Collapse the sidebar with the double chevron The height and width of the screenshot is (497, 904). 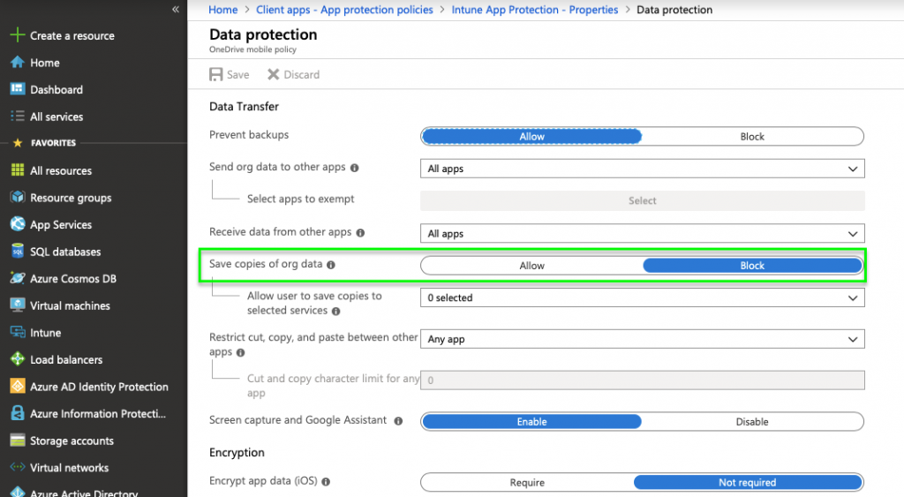point(176,10)
